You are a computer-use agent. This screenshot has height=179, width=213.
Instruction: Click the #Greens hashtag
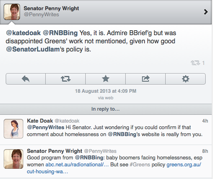tap(140, 165)
